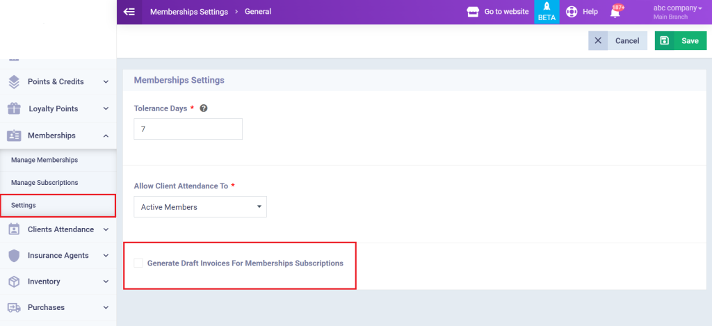Click General breadcrumb item
712x326 pixels.
258,12
